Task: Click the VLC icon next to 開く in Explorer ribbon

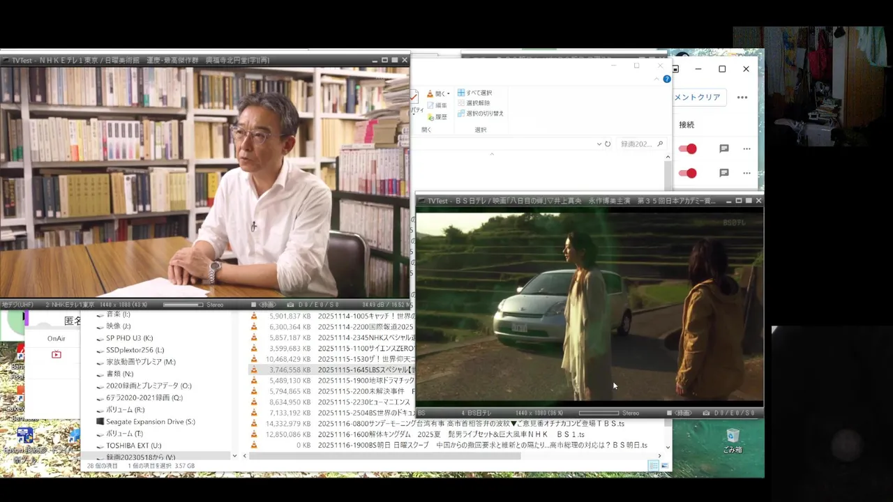Action: (x=430, y=93)
